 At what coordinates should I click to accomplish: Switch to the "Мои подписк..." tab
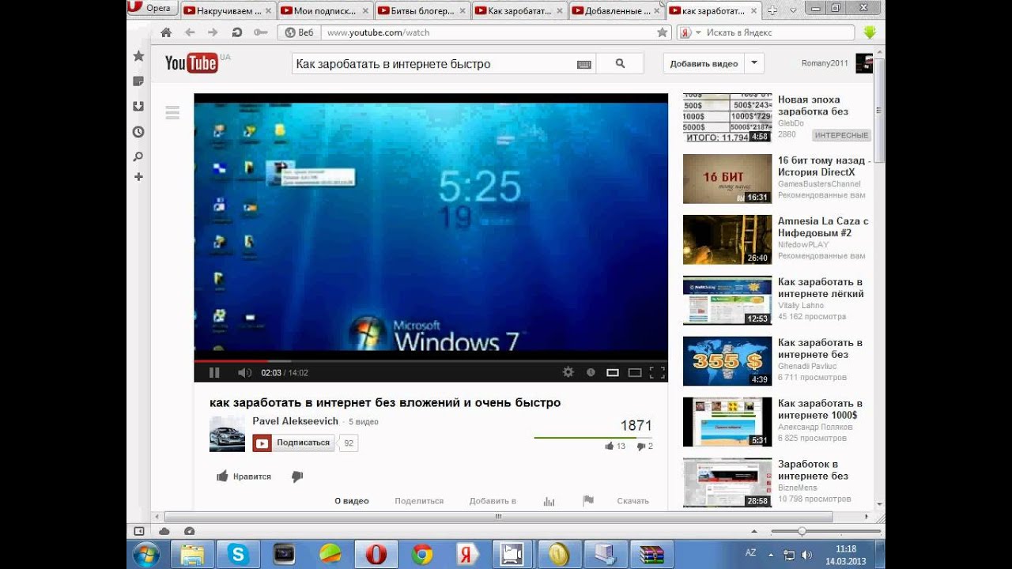(325, 11)
